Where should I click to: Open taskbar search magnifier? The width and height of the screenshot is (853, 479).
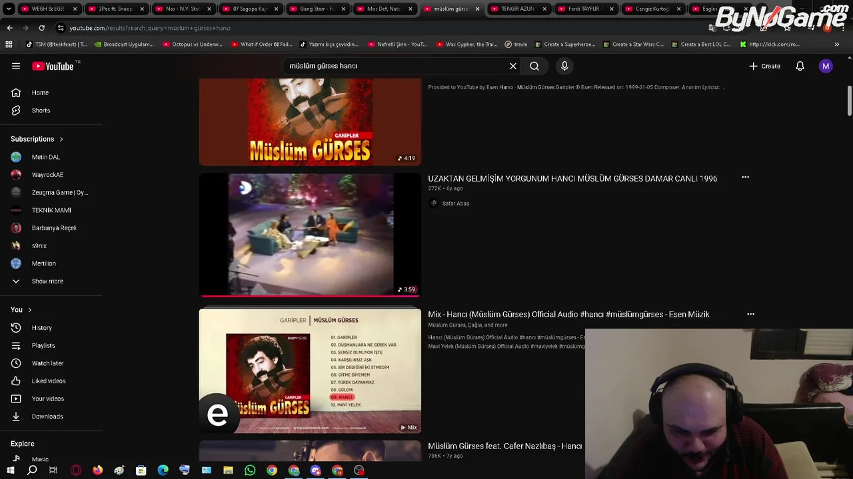tap(32, 470)
